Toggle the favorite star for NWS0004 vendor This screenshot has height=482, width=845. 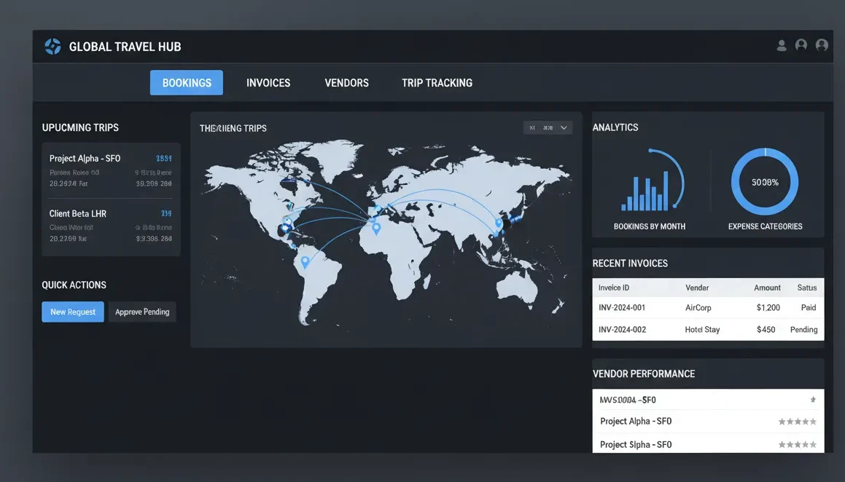(x=813, y=399)
